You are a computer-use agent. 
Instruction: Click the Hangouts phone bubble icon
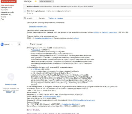coord(11,77)
